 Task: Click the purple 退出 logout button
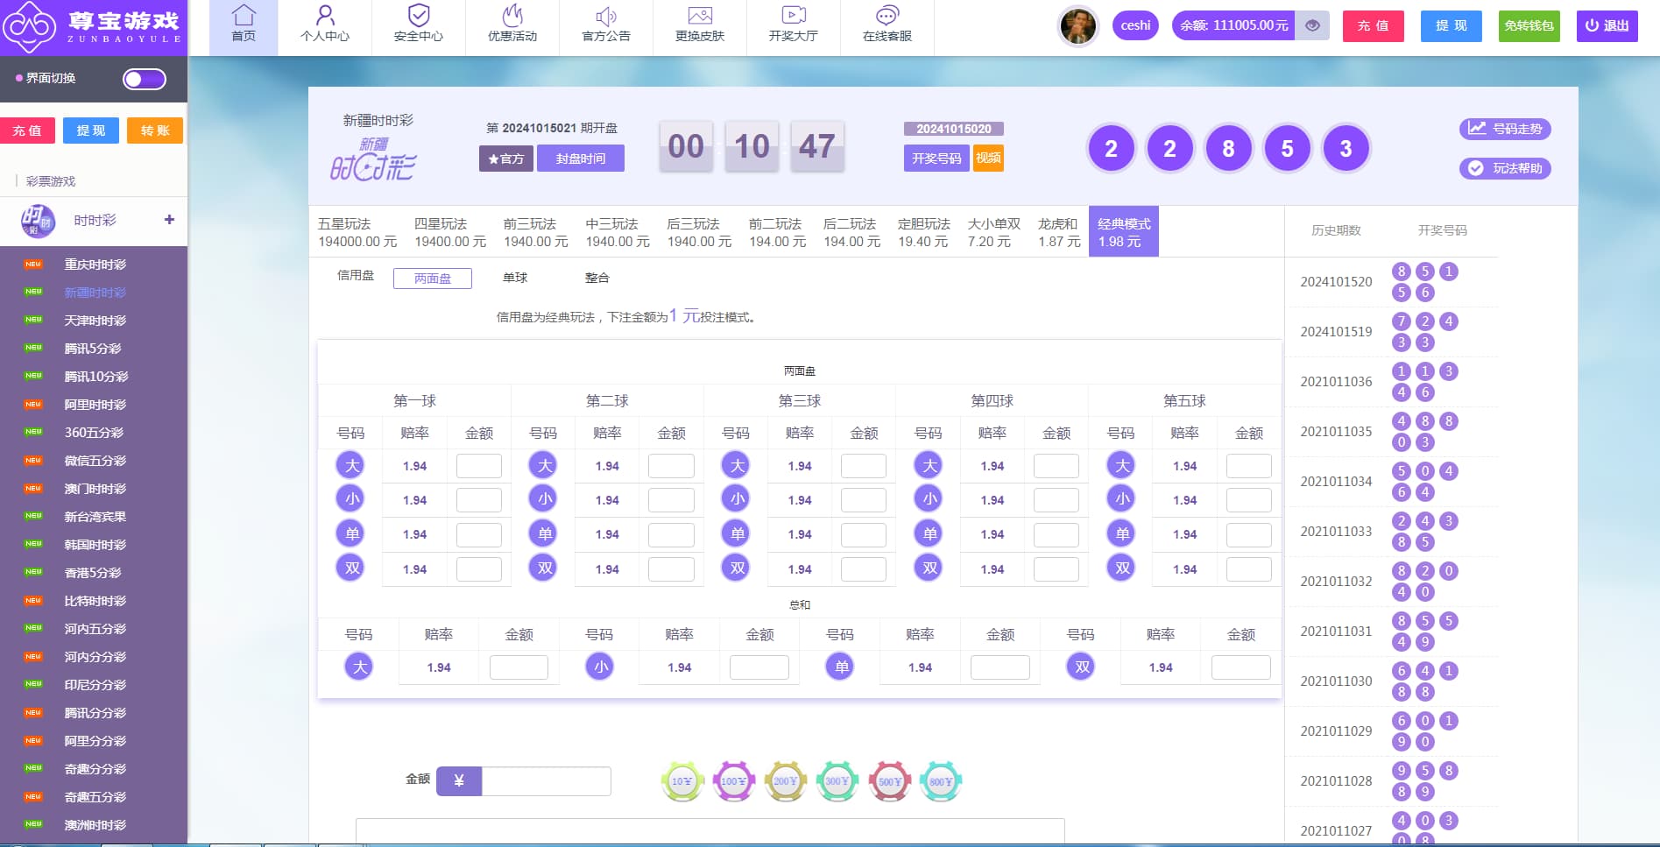1607,26
